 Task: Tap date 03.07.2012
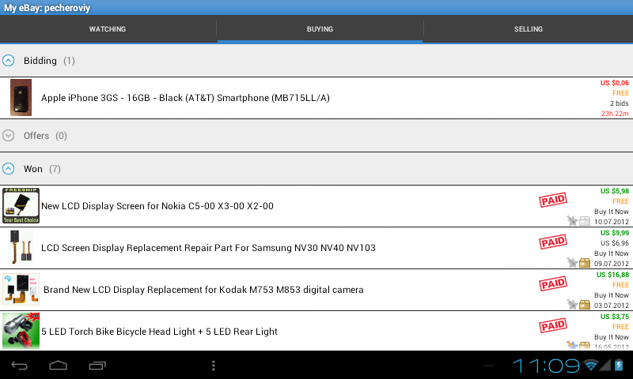(611, 306)
